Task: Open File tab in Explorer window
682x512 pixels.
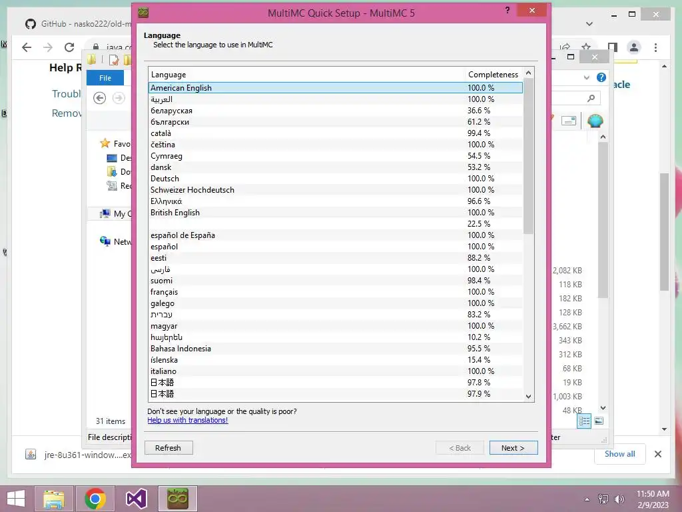Action: (x=105, y=78)
